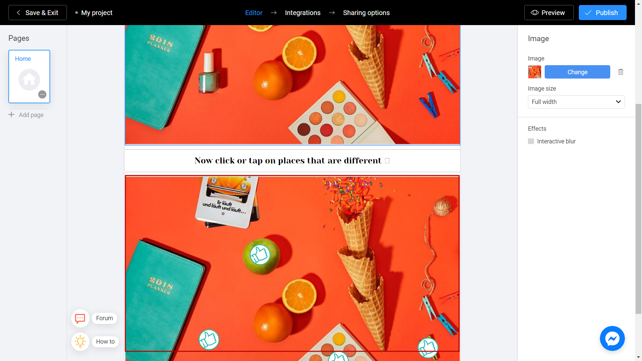The height and width of the screenshot is (361, 642).
Task: Click the Home page label
Action: (23, 58)
